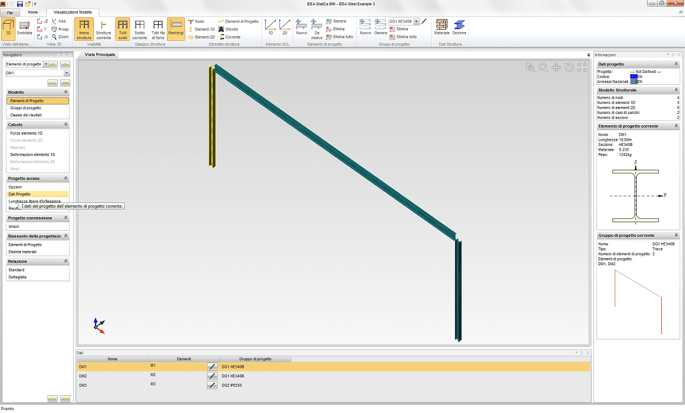Open the Materiale data
The width and height of the screenshot is (685, 413).
tap(442, 27)
